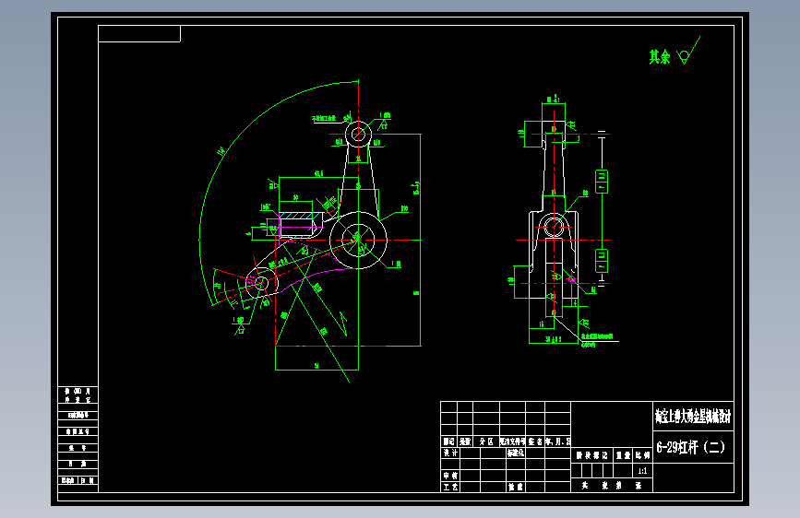Click the 分区 column header
Viewport: 800px width, 518px height.
click(x=486, y=441)
